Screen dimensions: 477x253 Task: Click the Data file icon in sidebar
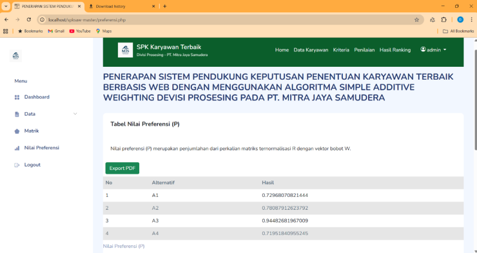pyautogui.click(x=17, y=114)
